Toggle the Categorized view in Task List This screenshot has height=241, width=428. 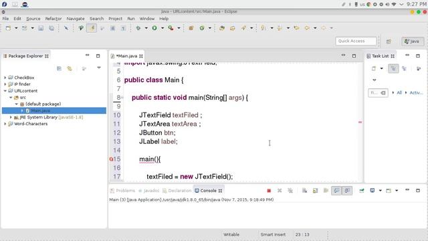tap(393, 68)
